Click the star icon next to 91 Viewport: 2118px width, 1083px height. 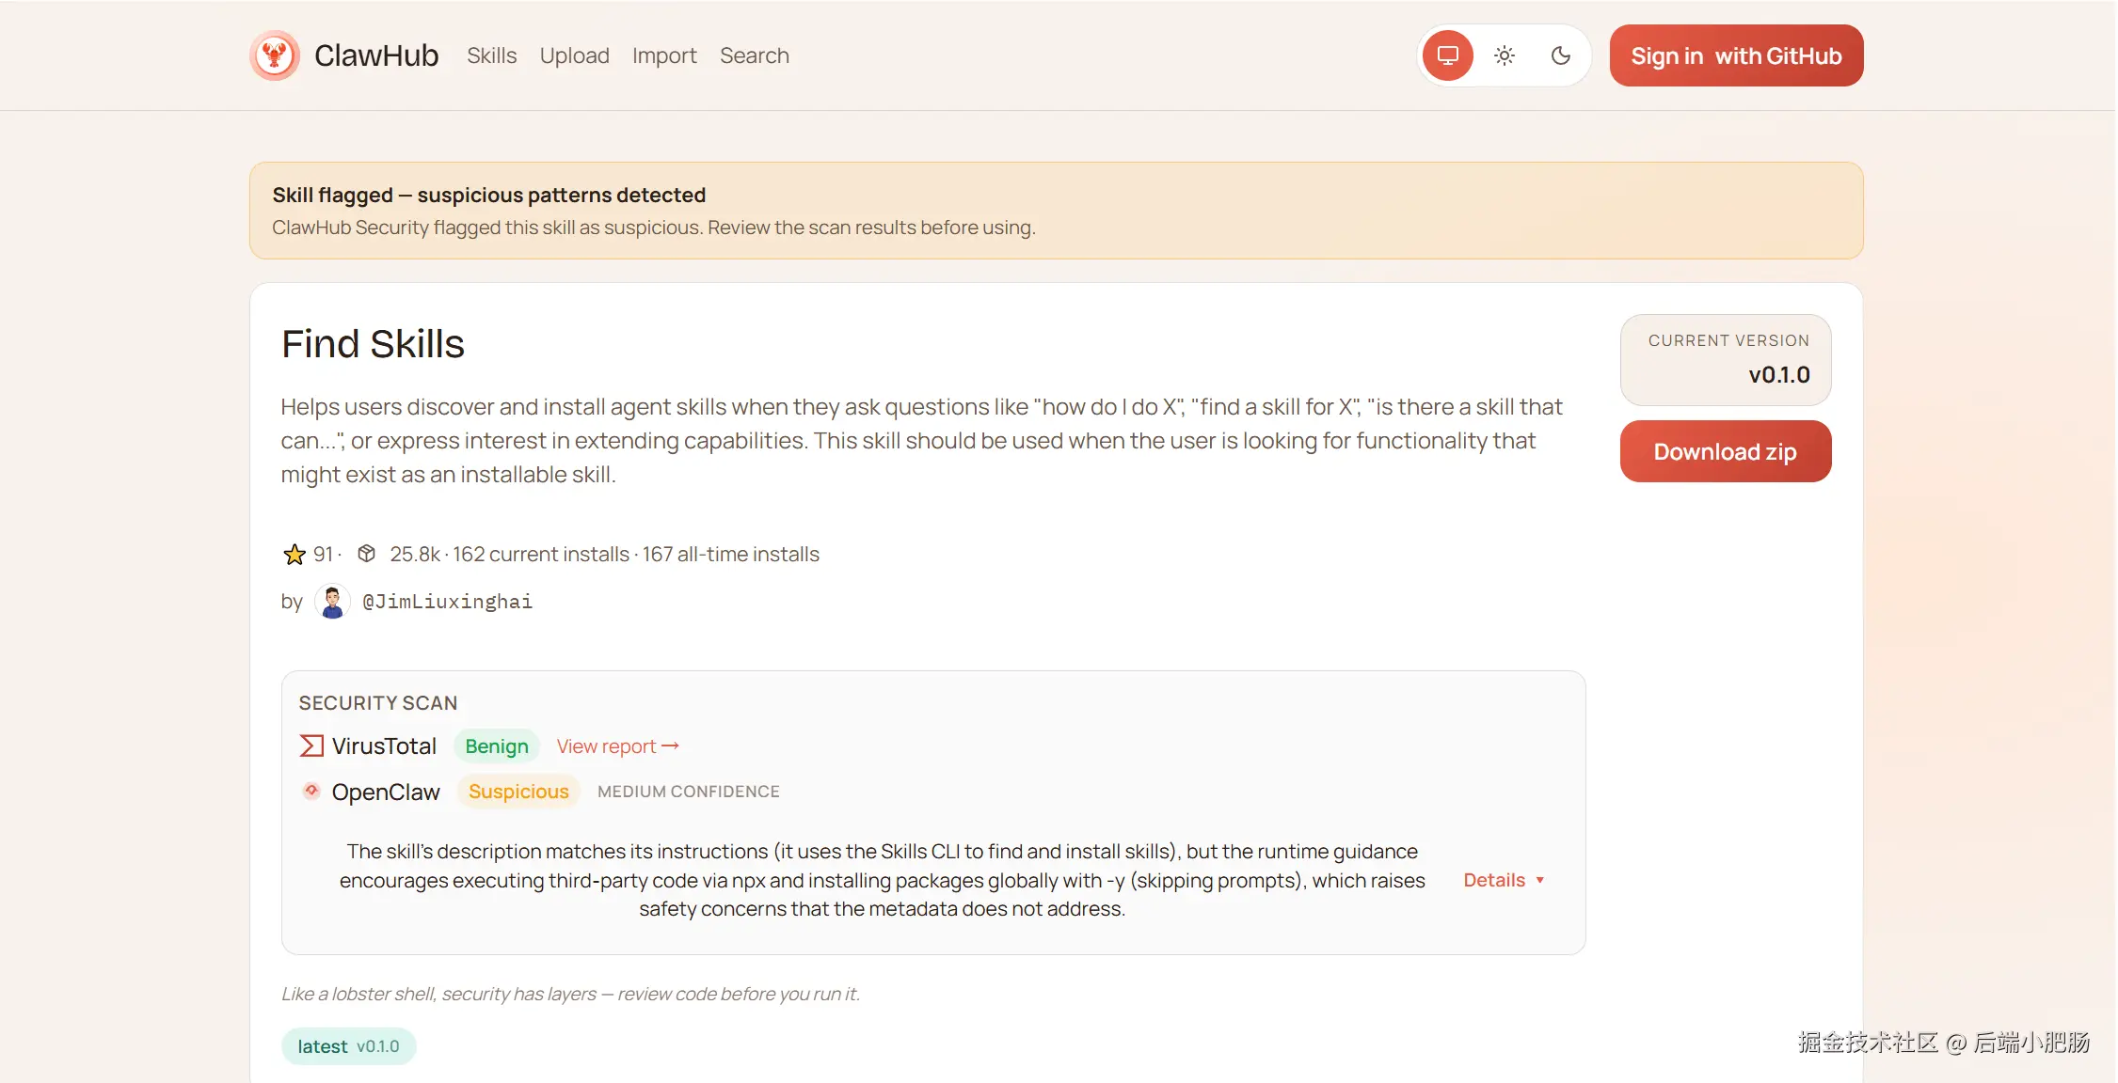pos(295,555)
